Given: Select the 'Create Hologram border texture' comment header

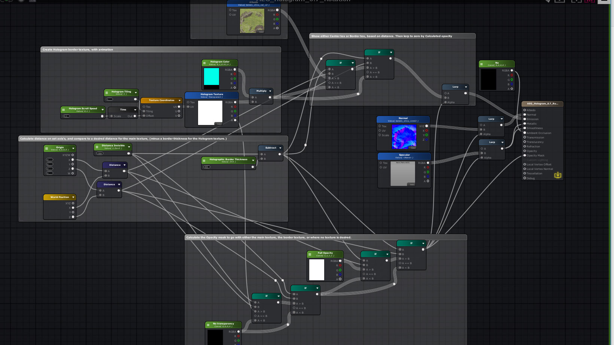Looking at the screenshot, I should (x=161, y=49).
